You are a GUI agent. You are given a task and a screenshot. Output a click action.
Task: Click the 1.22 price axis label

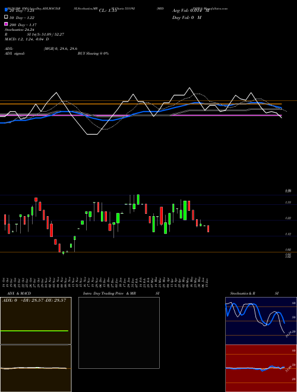[288, 218]
